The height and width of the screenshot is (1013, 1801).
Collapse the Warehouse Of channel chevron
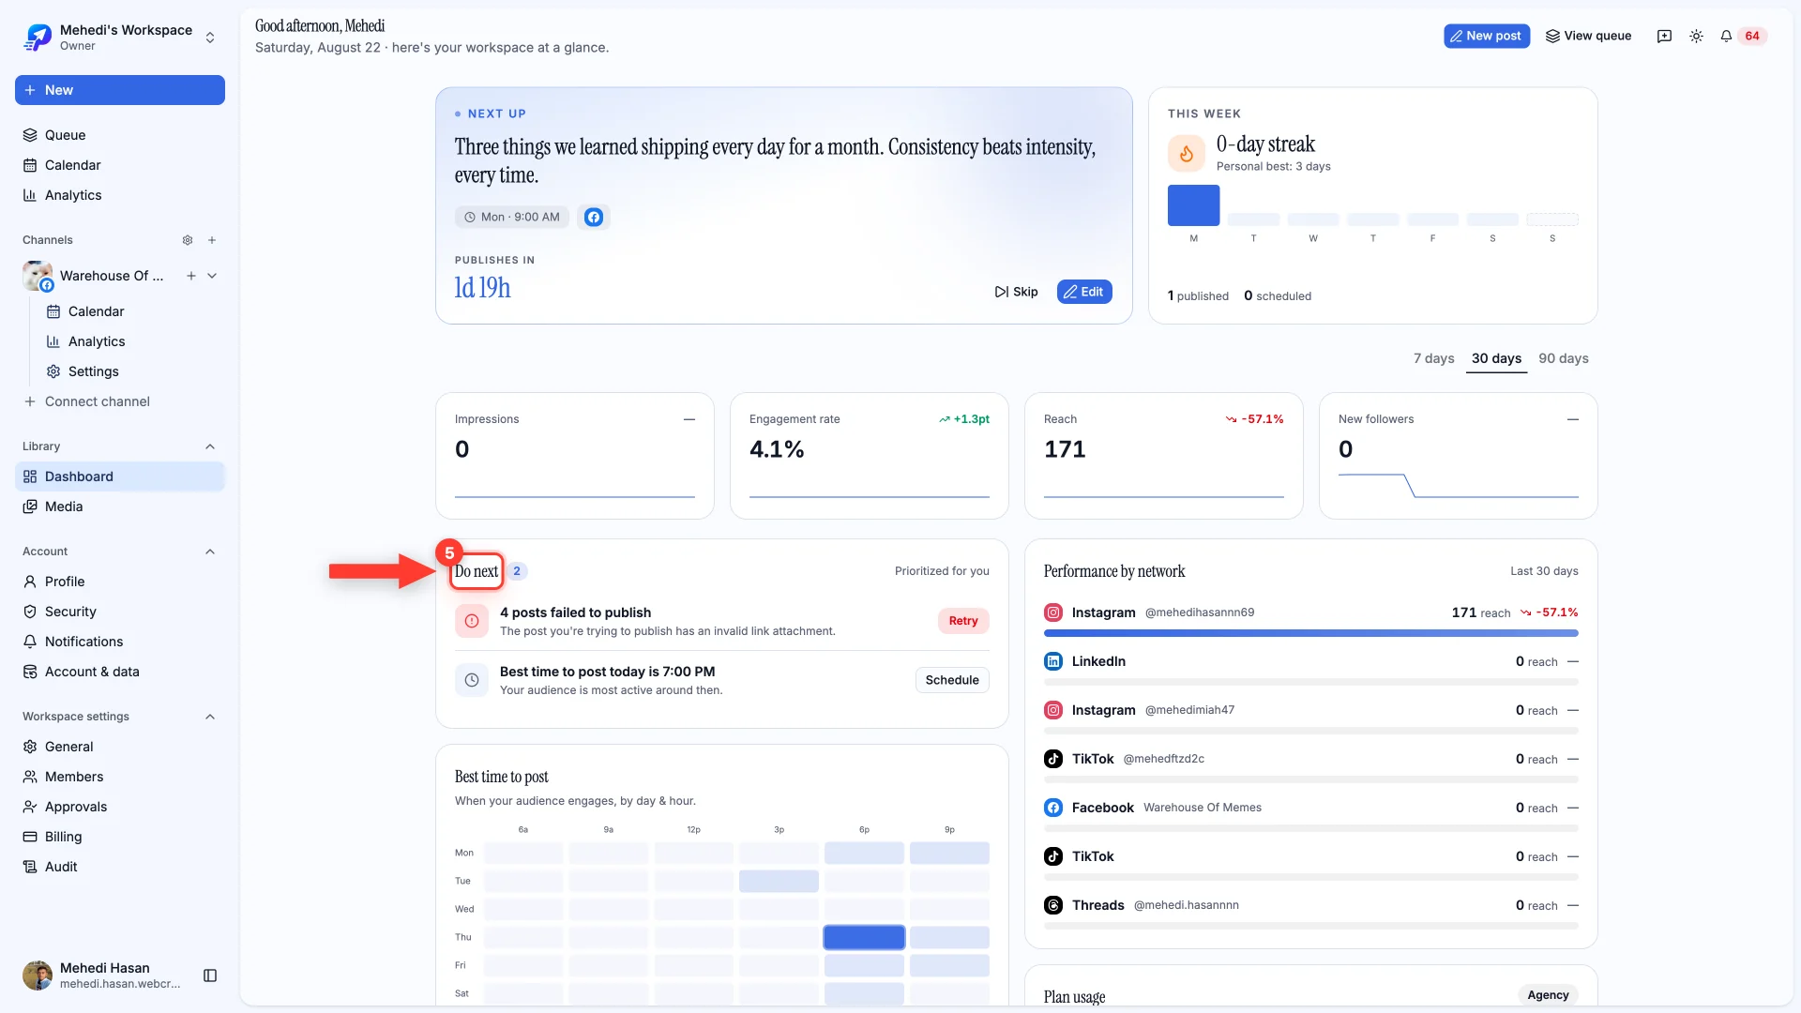click(x=212, y=276)
